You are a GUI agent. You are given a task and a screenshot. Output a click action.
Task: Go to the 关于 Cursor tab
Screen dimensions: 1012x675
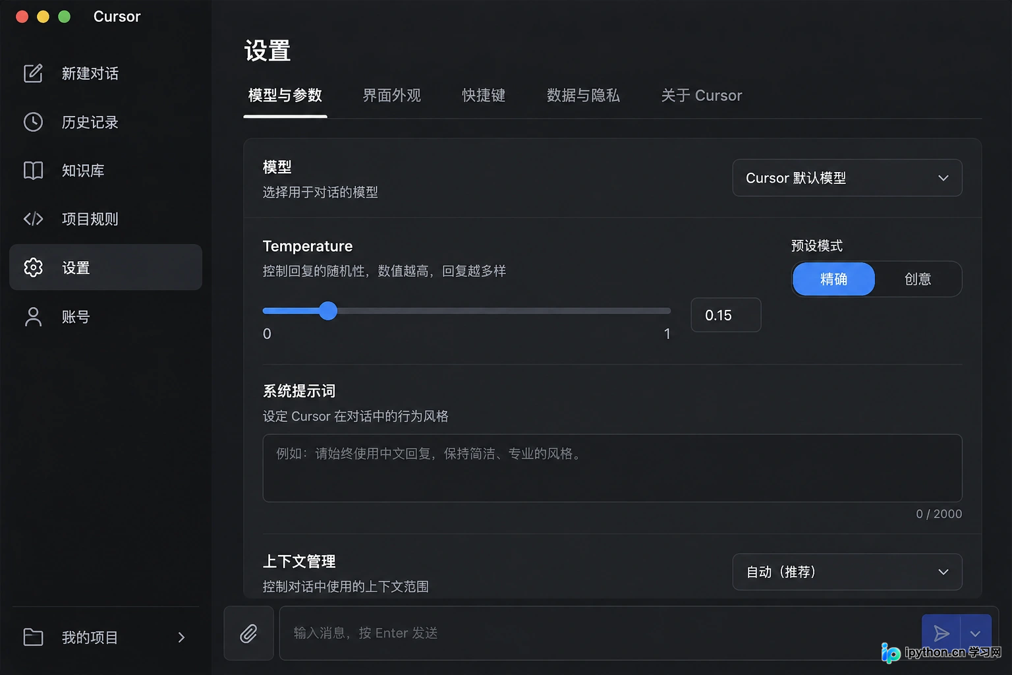[x=702, y=96]
